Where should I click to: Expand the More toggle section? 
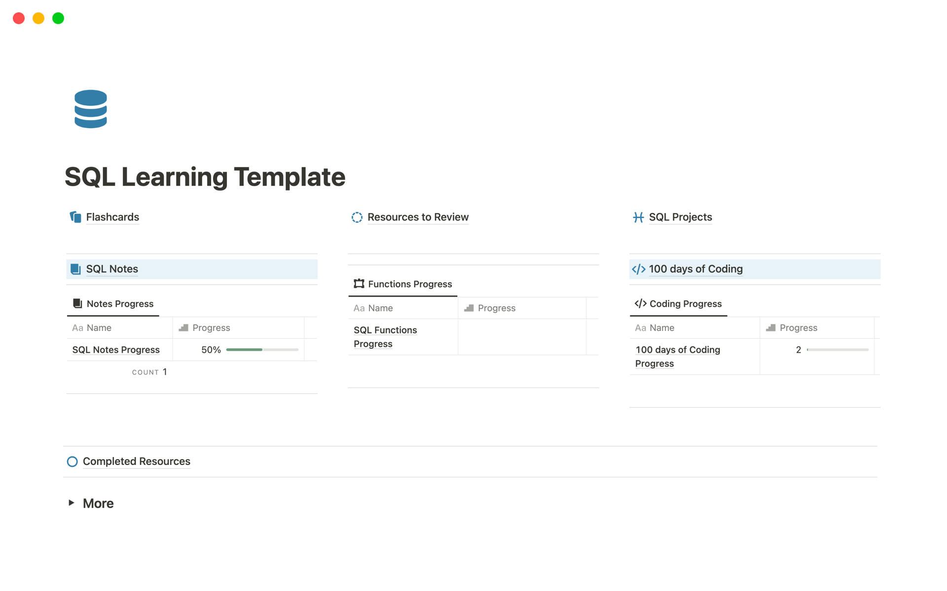pyautogui.click(x=72, y=503)
